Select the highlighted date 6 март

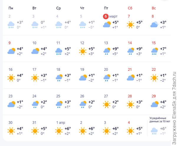pos(106,16)
